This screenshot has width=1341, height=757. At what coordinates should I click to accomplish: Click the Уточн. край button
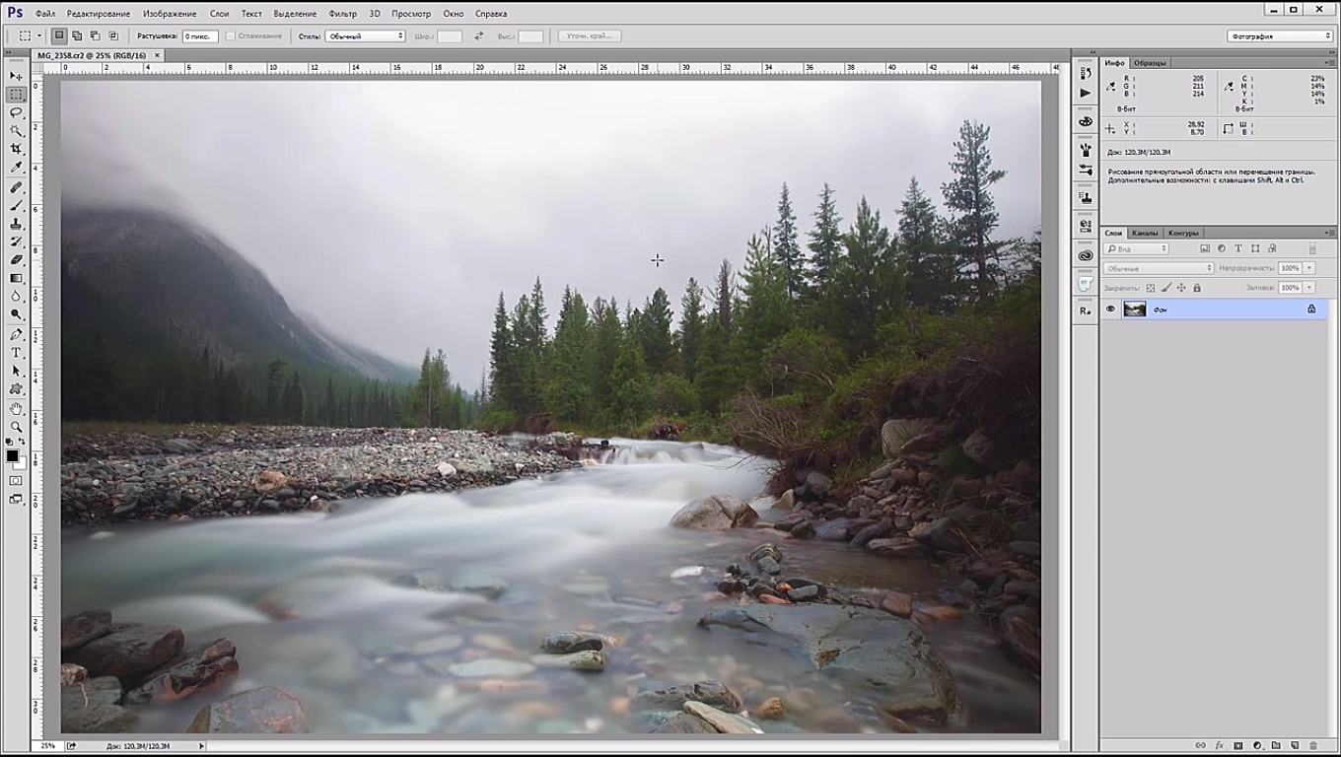tap(590, 36)
